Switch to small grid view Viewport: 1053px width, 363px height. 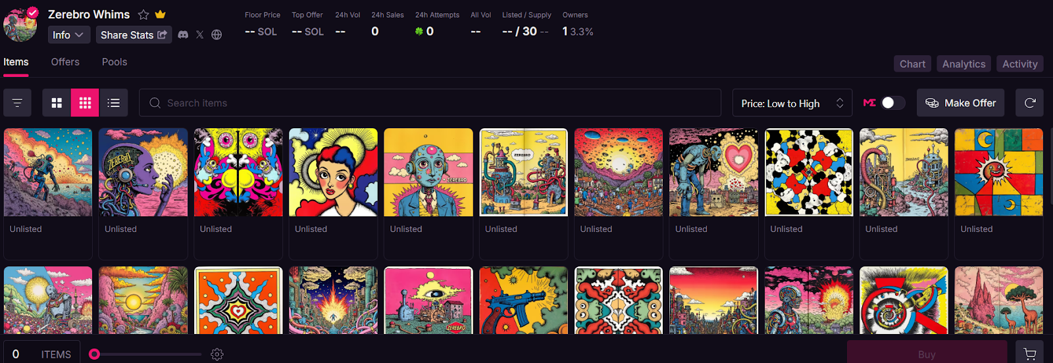[x=85, y=103]
